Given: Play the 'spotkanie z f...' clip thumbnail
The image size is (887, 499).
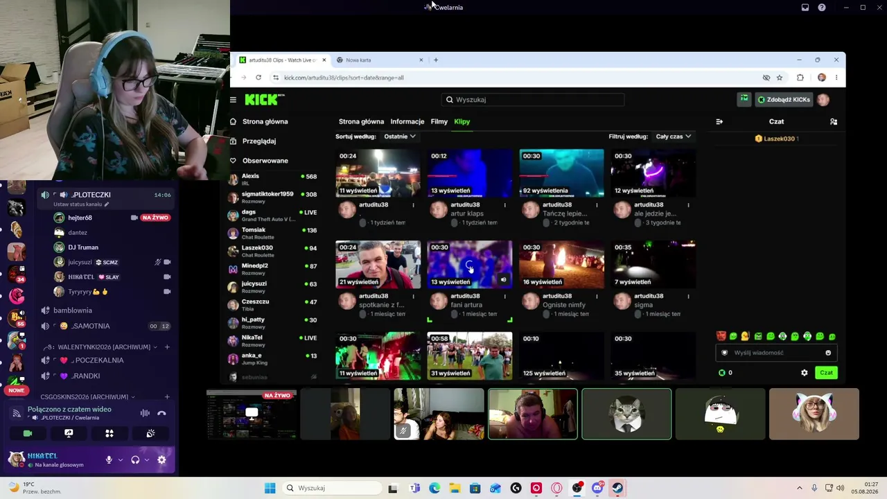Looking at the screenshot, I should pos(378,264).
